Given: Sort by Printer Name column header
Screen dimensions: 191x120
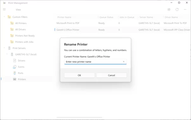Looking at the screenshot, I should pyautogui.click(x=64, y=17).
